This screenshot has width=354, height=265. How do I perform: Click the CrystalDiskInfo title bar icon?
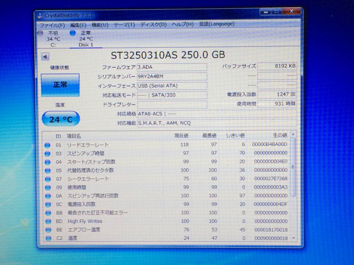[40, 15]
